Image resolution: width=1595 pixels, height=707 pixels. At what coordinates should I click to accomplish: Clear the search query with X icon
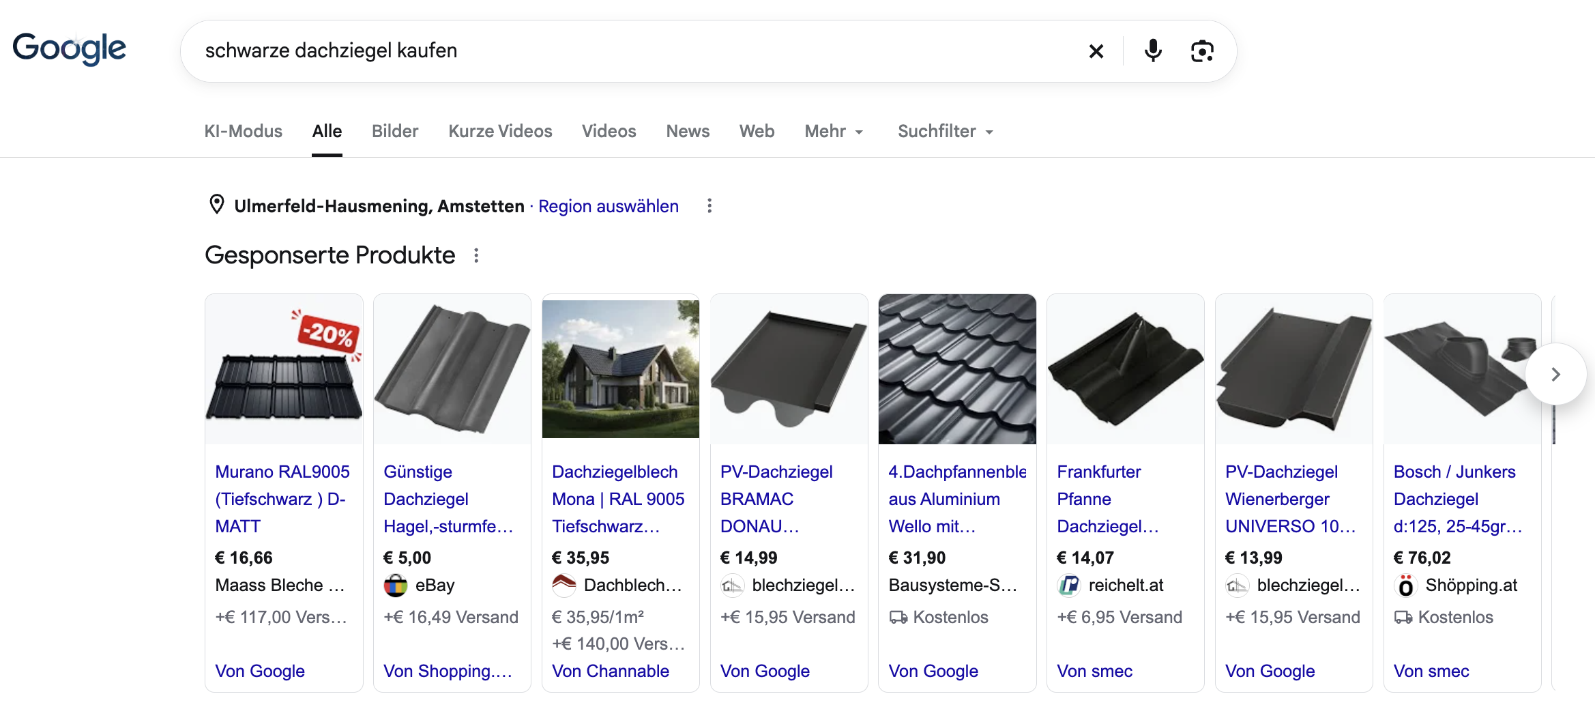[x=1096, y=51]
